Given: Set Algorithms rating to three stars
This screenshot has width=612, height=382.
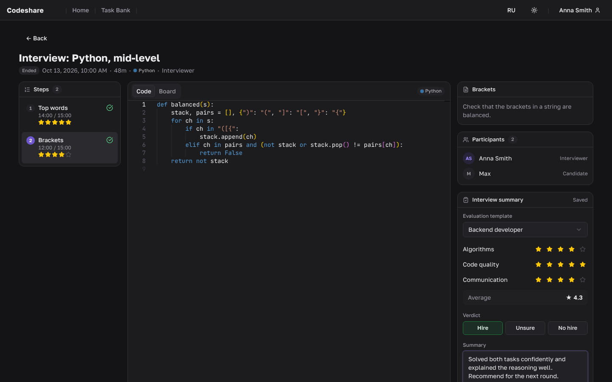Looking at the screenshot, I should (561, 249).
